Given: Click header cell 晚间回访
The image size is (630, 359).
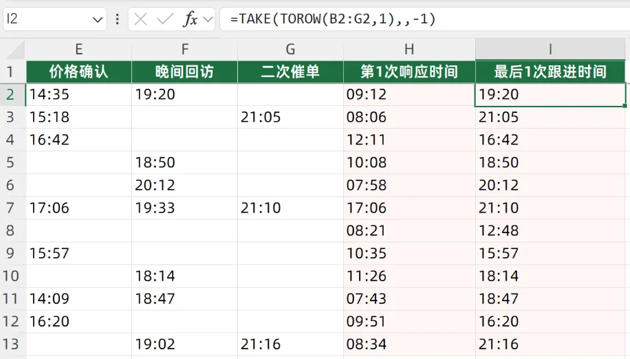Looking at the screenshot, I should click(x=184, y=72).
